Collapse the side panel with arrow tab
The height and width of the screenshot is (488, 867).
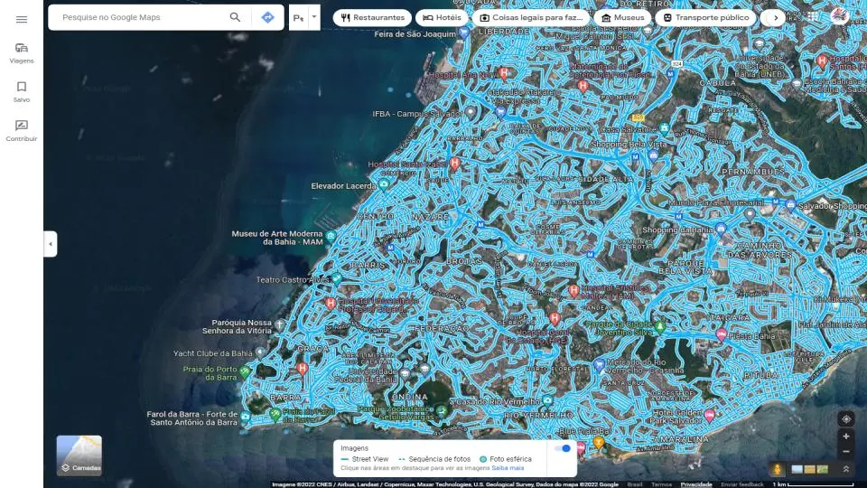click(x=51, y=244)
